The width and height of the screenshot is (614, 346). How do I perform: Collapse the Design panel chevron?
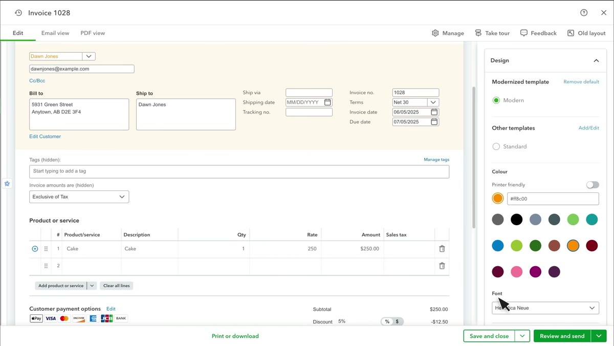point(596,60)
